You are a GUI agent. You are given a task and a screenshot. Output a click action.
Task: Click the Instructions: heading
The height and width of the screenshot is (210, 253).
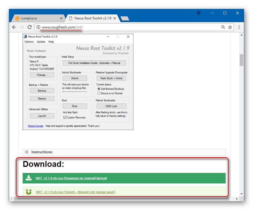point(42,152)
